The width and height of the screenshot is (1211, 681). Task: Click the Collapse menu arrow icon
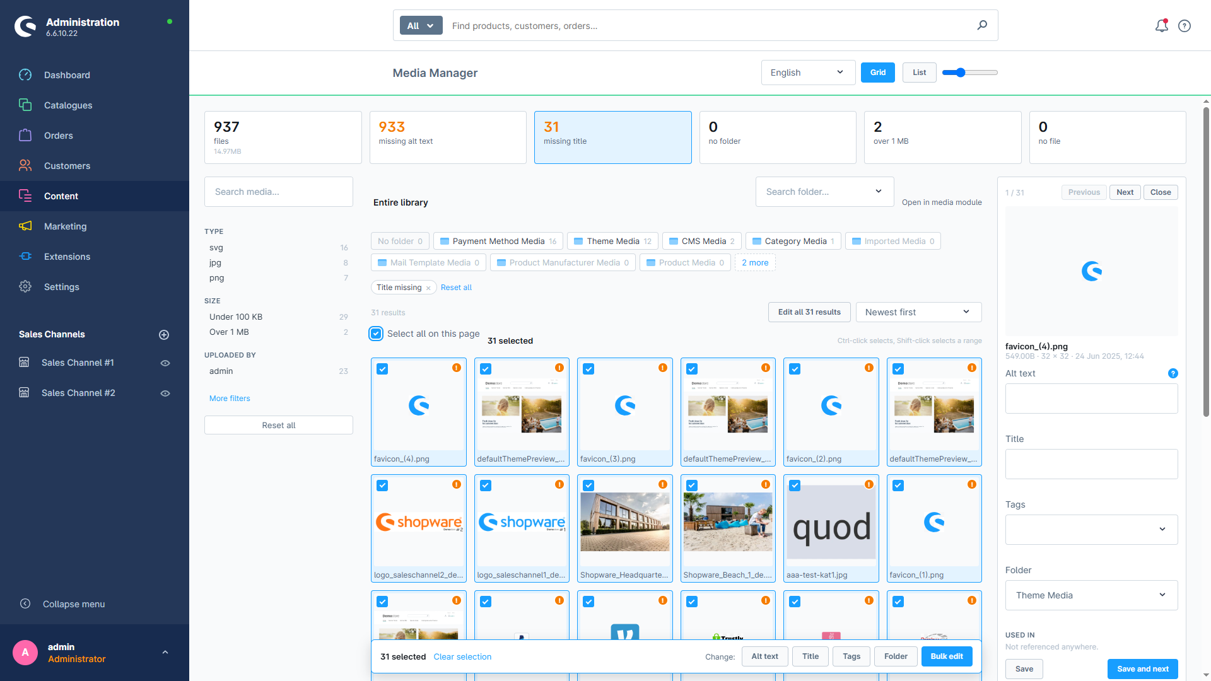(x=25, y=603)
